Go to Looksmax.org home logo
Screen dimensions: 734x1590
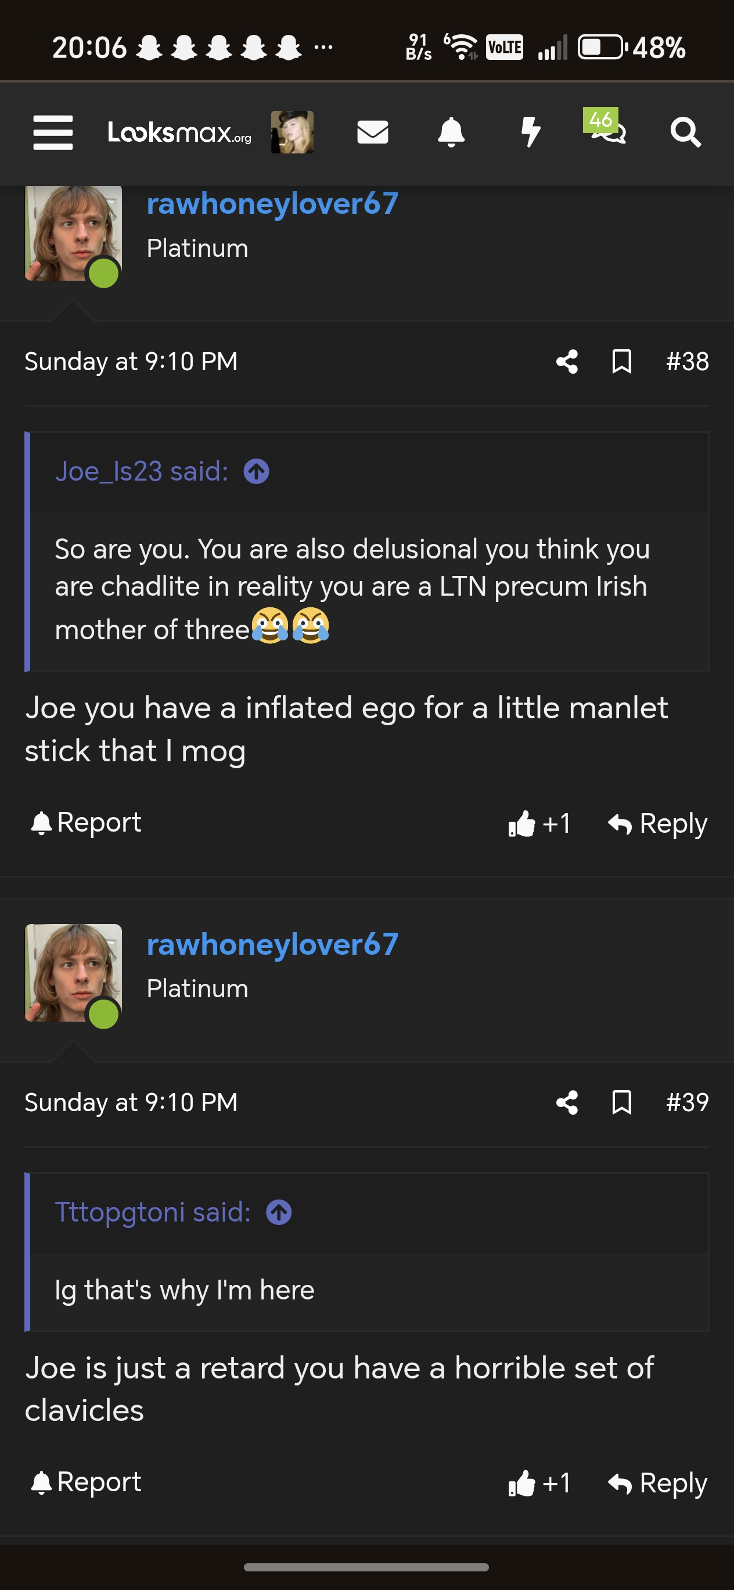point(179,132)
